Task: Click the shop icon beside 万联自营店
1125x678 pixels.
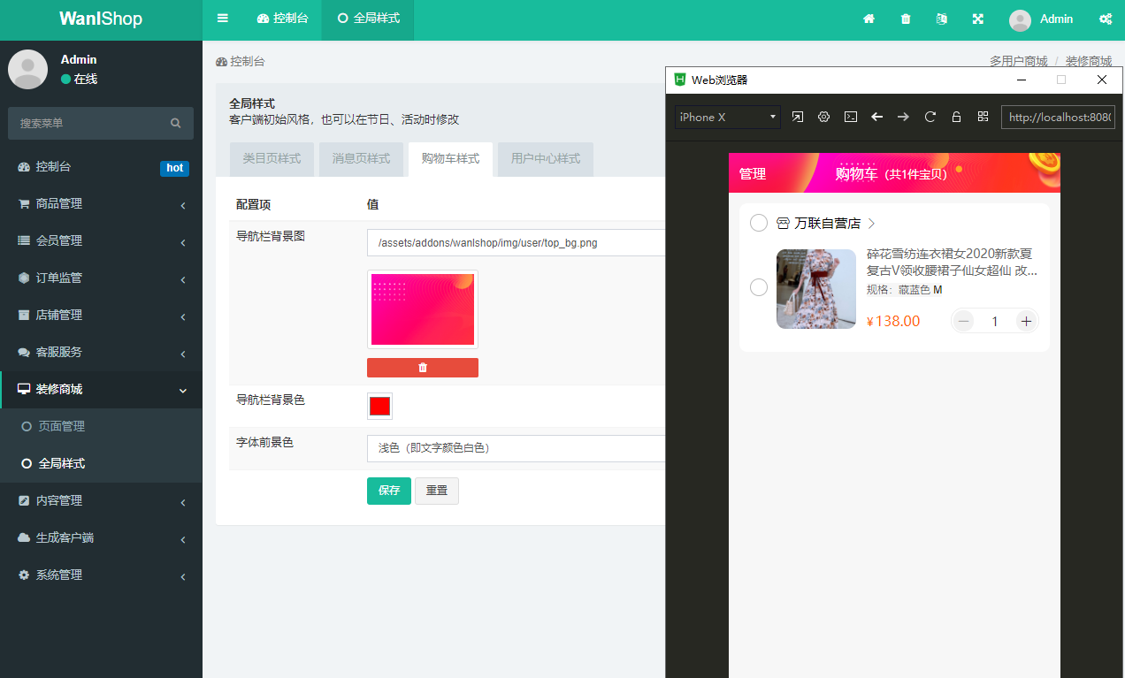Action: pos(783,223)
